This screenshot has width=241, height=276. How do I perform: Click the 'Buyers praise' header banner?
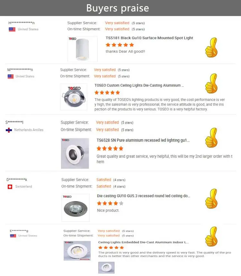click(x=118, y=8)
